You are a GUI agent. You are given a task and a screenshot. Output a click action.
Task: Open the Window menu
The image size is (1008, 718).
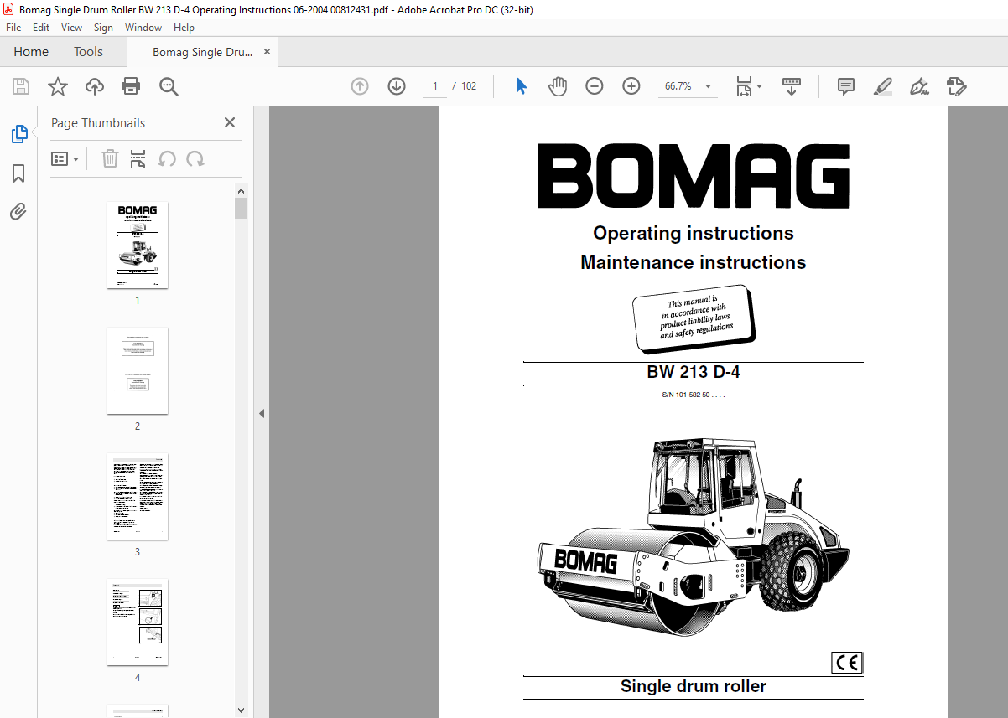click(143, 28)
